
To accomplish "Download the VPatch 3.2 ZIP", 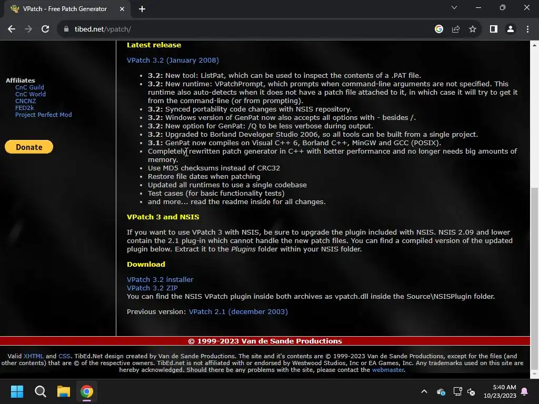I will pyautogui.click(x=152, y=288).
